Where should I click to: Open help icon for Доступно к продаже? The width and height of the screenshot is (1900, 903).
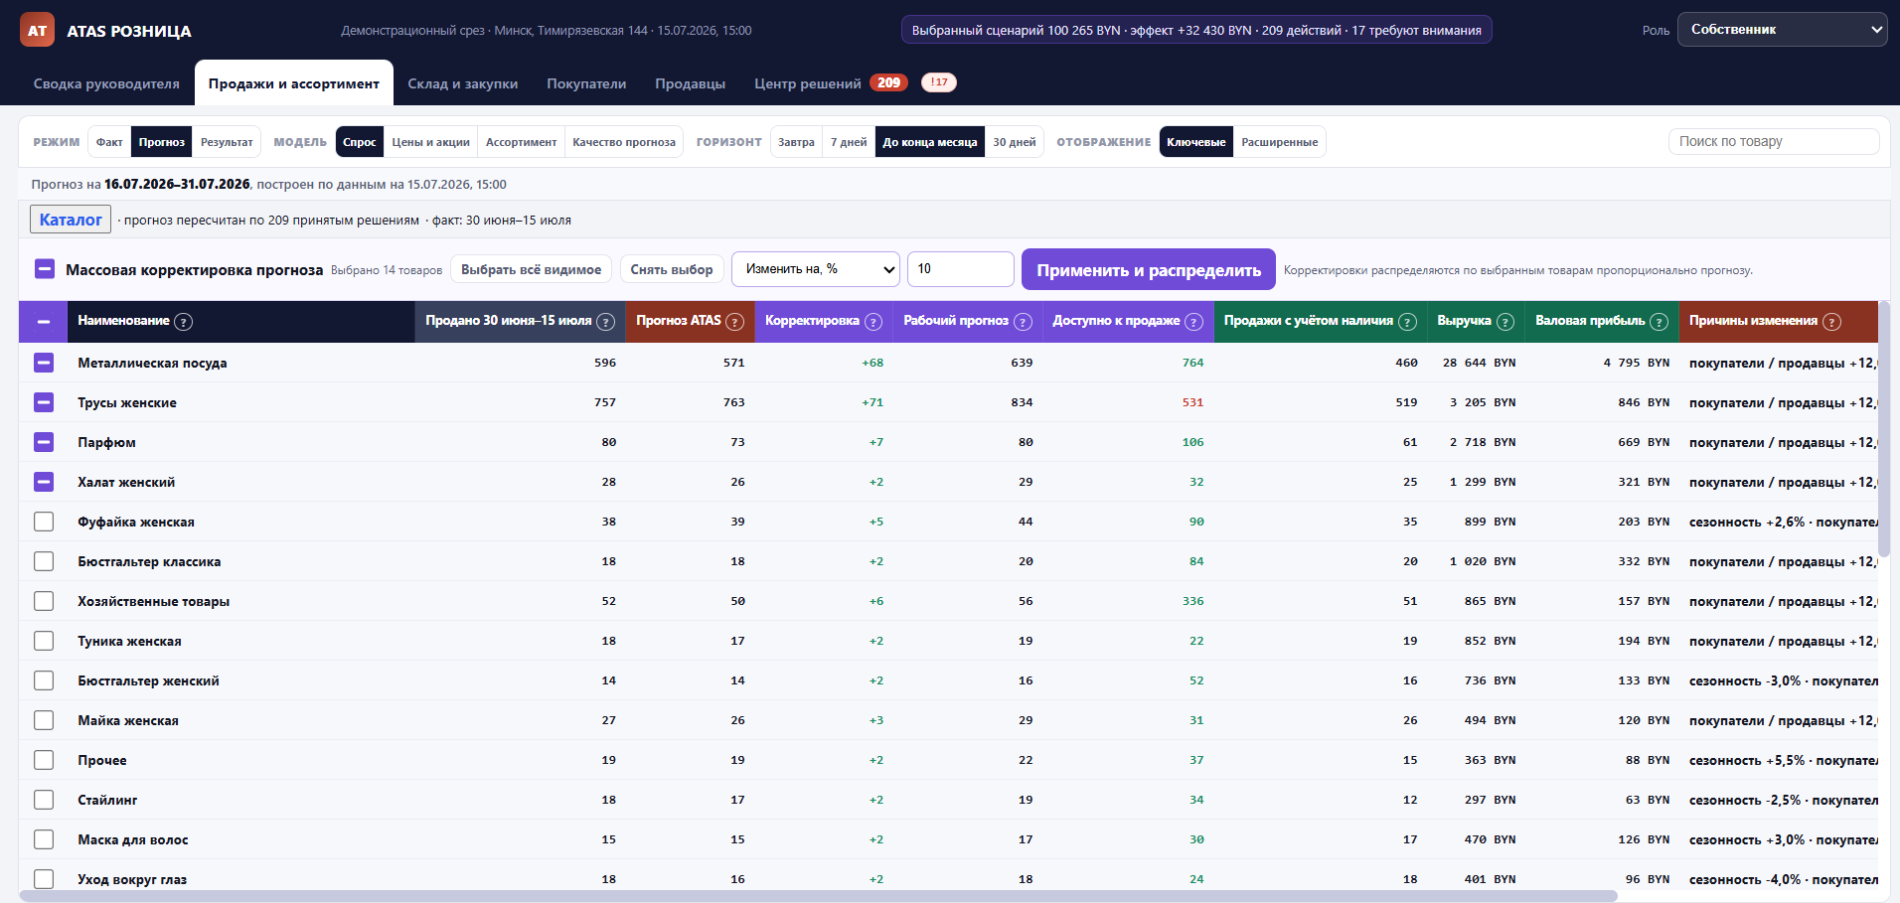1194,322
